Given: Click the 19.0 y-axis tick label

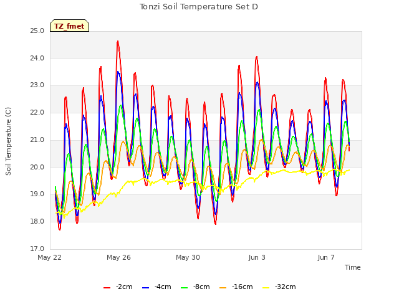Looking at the screenshot, I should point(37,194).
